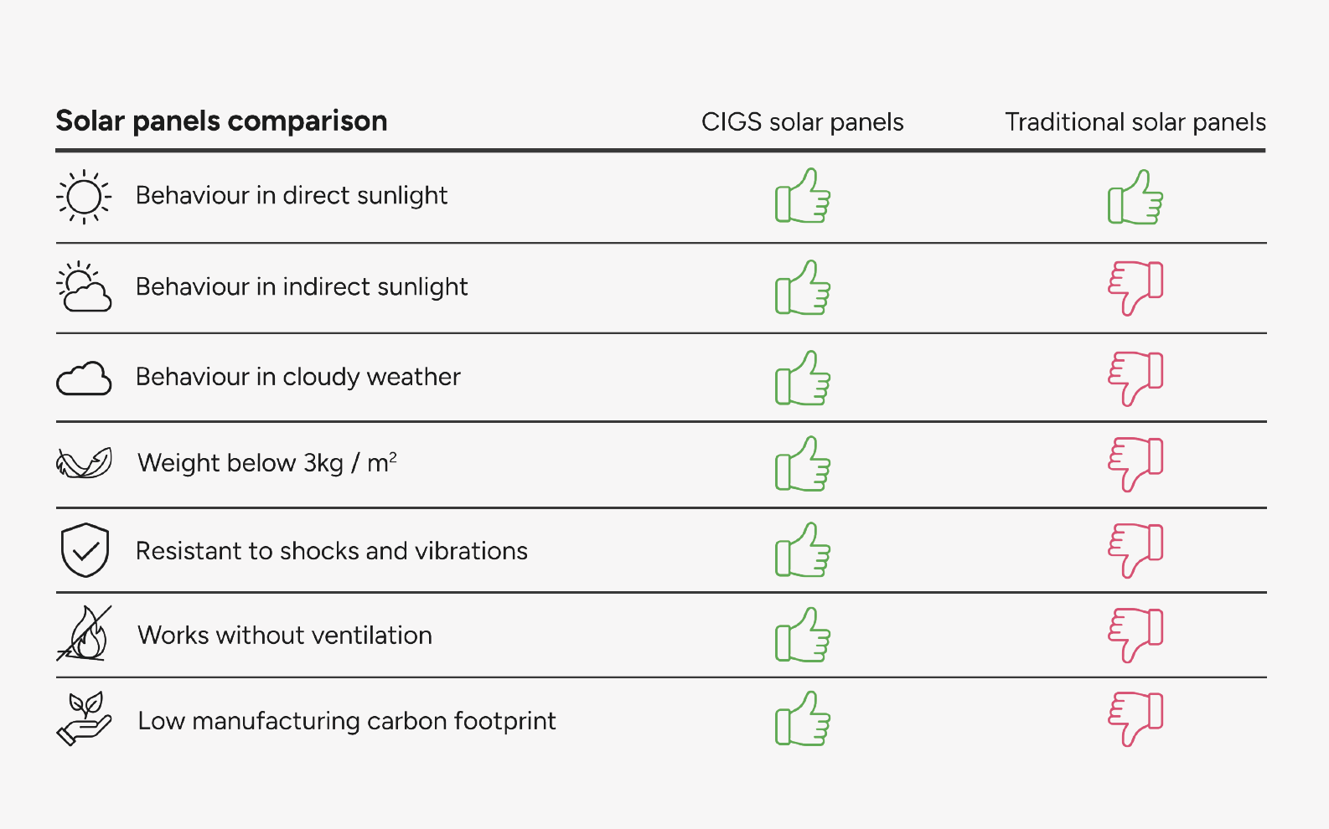
Task: Click Traditional thumbs up for direct sunlight
Action: point(1135,197)
